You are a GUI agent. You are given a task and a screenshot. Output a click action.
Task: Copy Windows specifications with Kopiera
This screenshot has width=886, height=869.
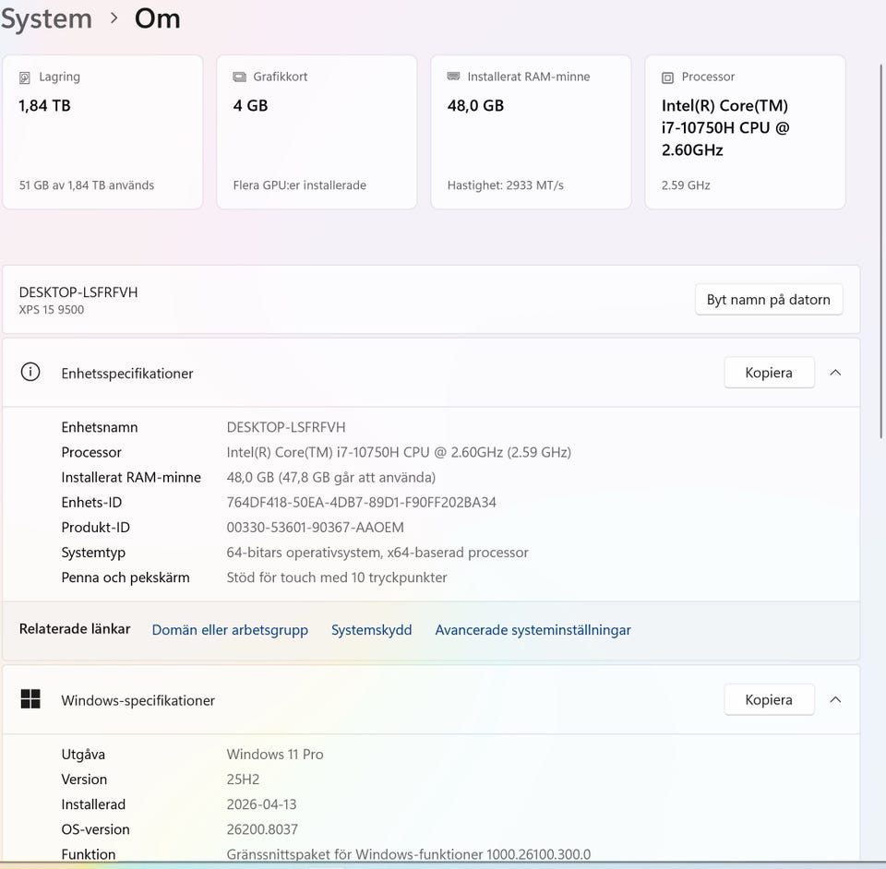tap(769, 699)
